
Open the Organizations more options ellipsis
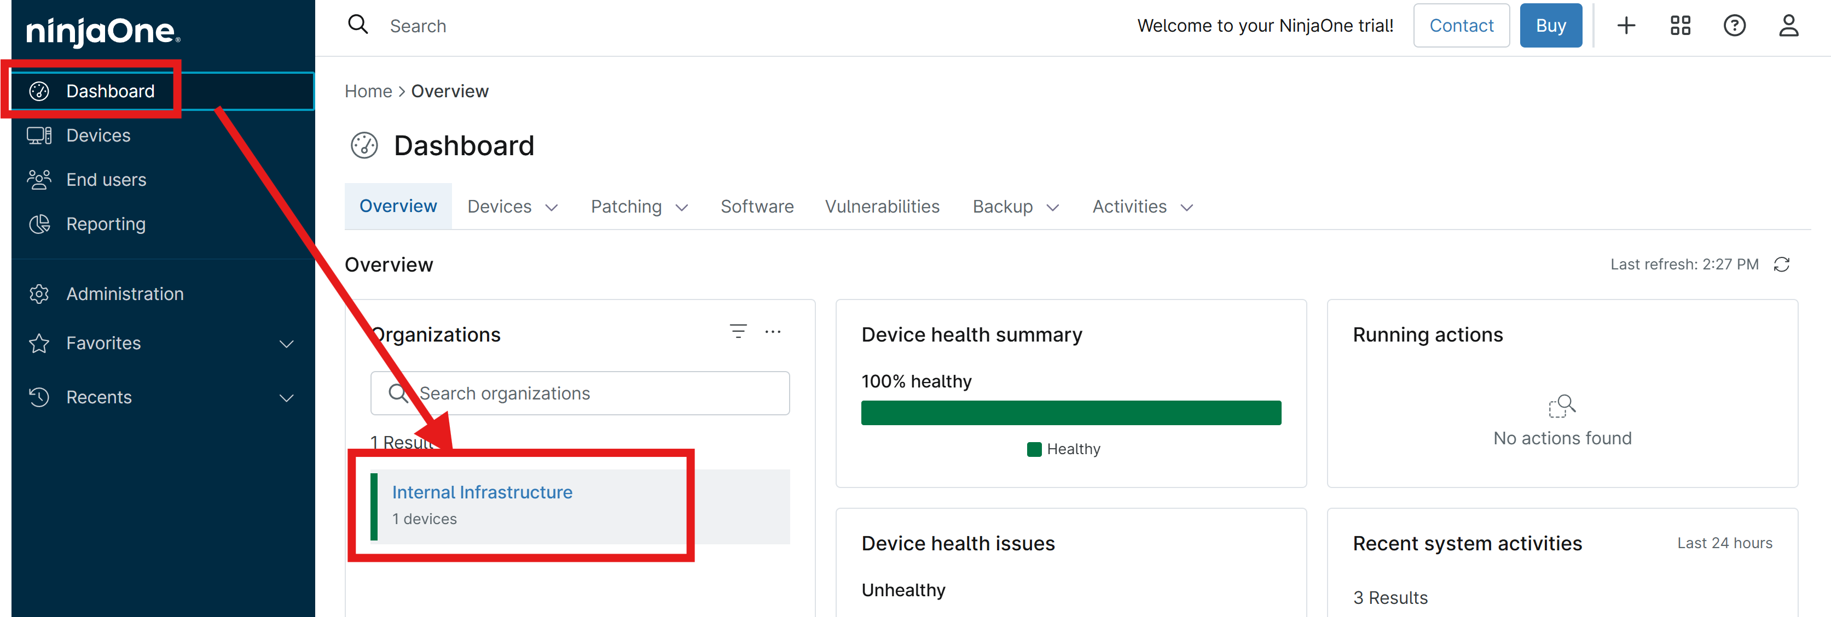point(773,331)
